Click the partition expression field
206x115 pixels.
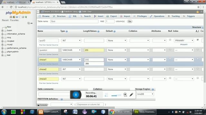click(90, 104)
